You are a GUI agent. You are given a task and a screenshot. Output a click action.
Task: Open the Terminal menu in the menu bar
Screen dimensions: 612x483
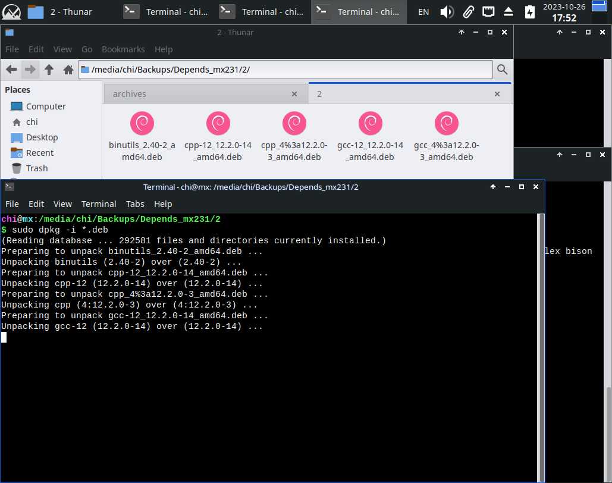click(99, 204)
